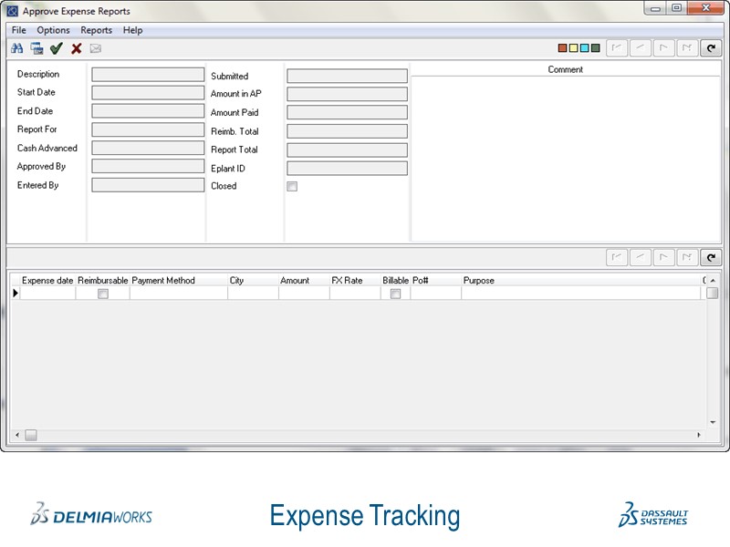
Task: Reject the report using the red X icon
Action: pyautogui.click(x=76, y=48)
